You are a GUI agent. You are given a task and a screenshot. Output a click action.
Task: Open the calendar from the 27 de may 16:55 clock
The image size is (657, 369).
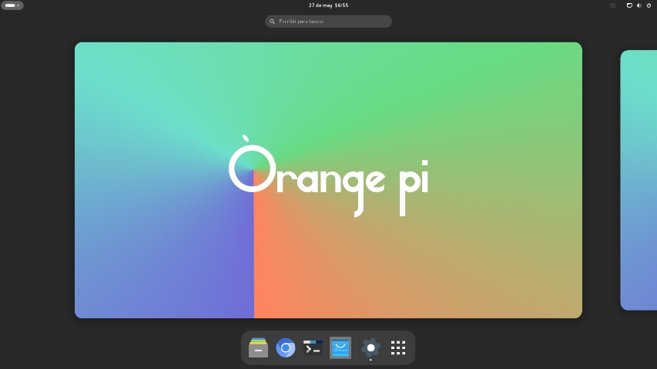328,5
